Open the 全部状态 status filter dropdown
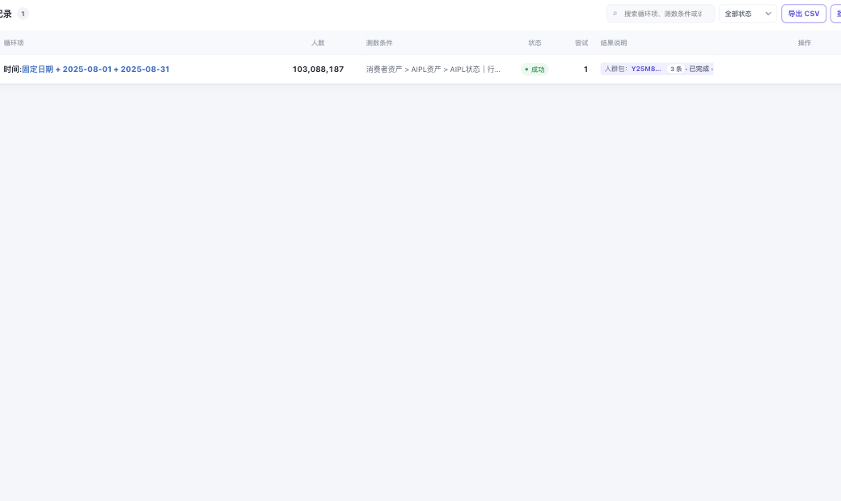Screen dimensions: 841x501 point(748,14)
